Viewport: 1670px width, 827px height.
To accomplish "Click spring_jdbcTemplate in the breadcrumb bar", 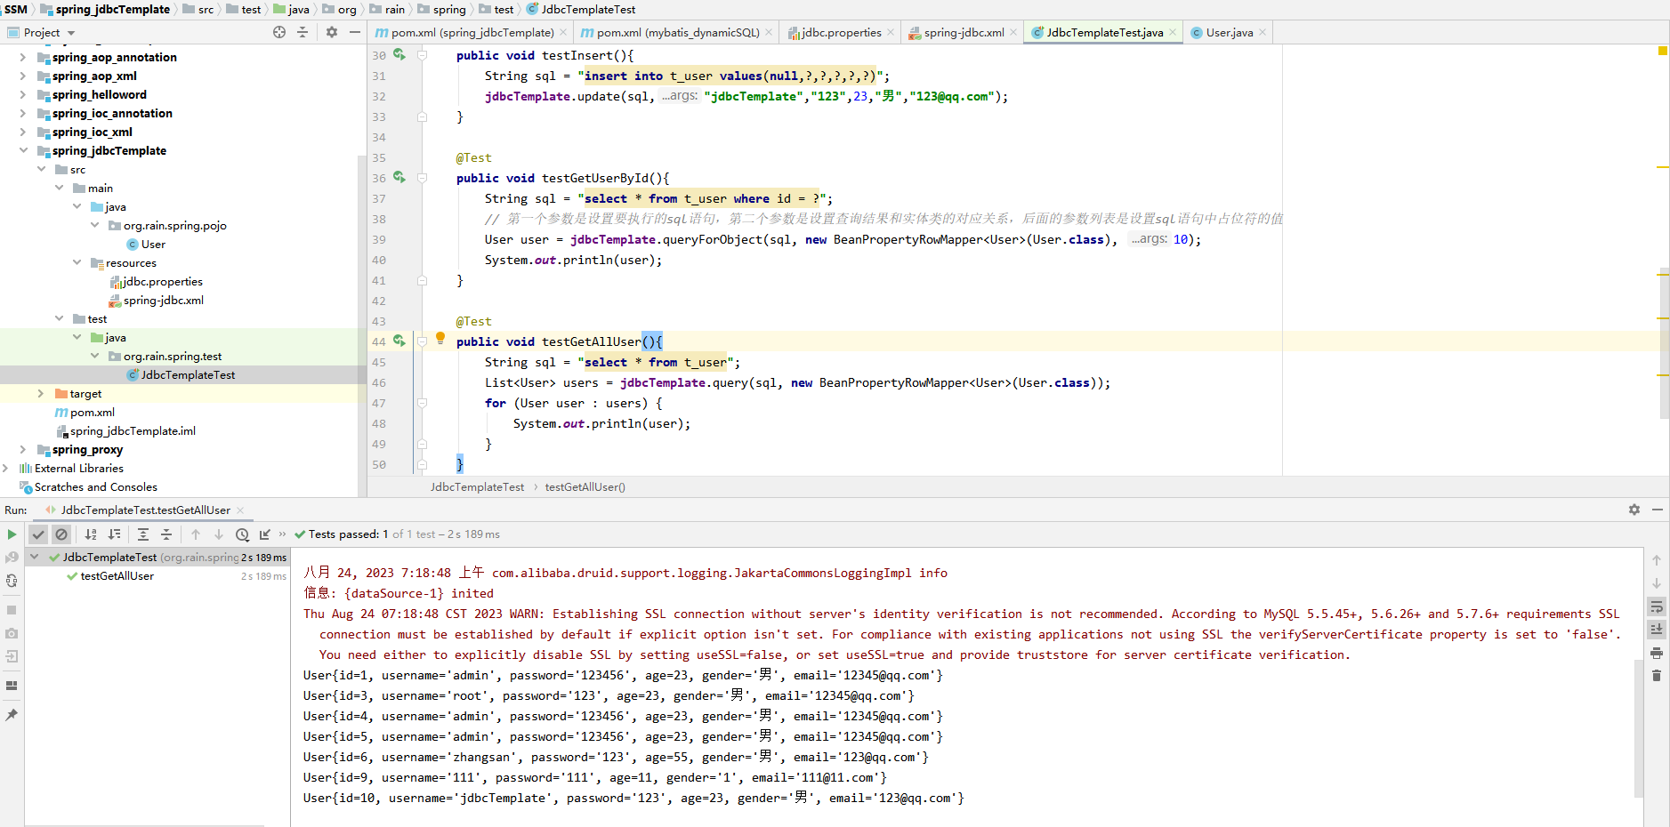I will click(113, 9).
